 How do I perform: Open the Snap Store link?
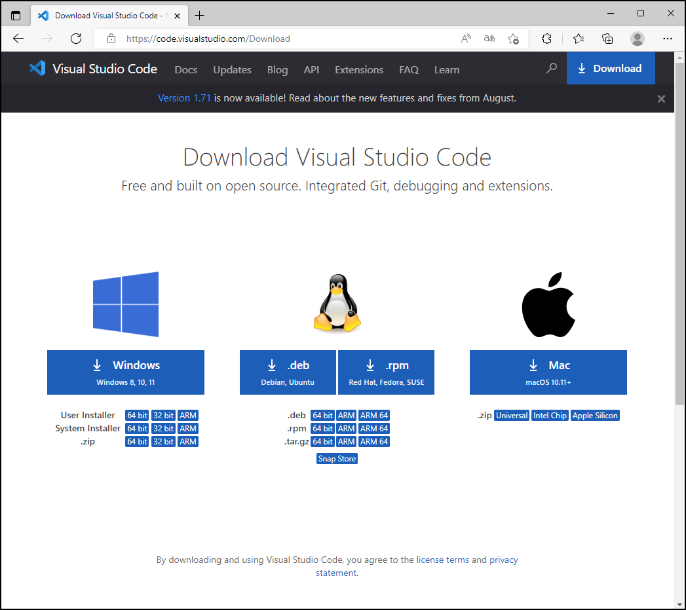click(337, 459)
